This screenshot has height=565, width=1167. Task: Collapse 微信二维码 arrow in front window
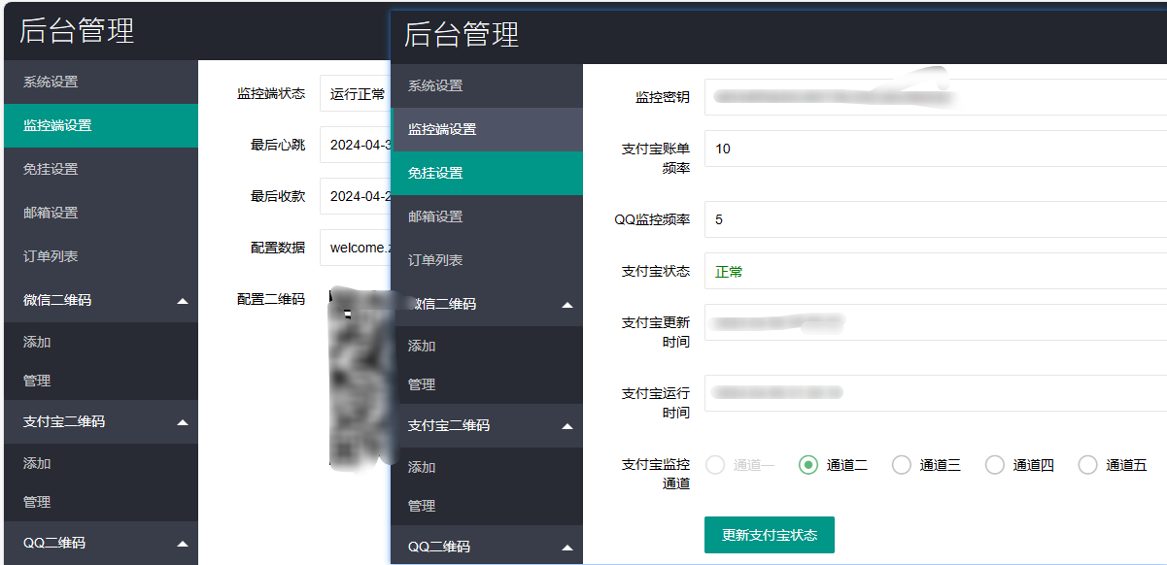coord(567,305)
